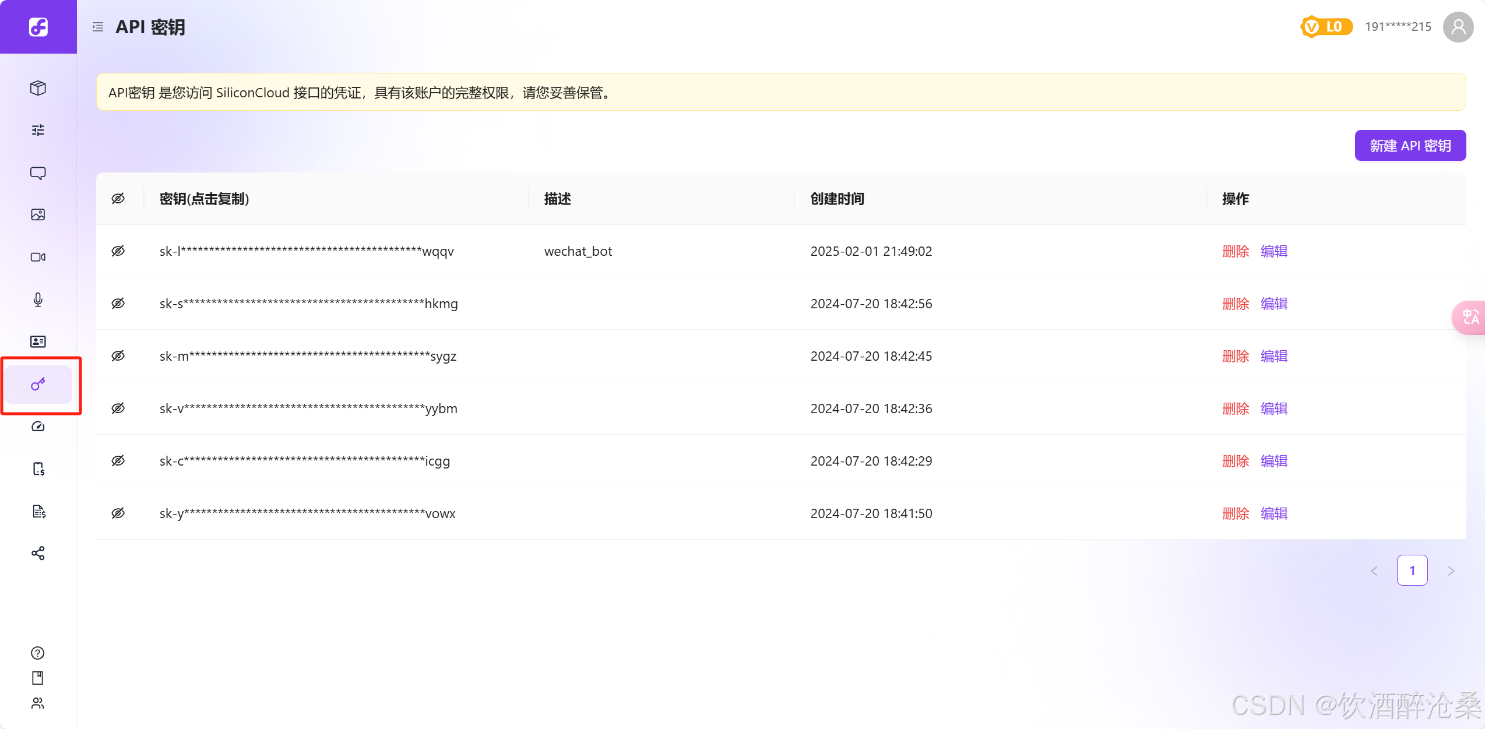Click the translate floating icon at right edge
The image size is (1485, 729).
tap(1470, 317)
